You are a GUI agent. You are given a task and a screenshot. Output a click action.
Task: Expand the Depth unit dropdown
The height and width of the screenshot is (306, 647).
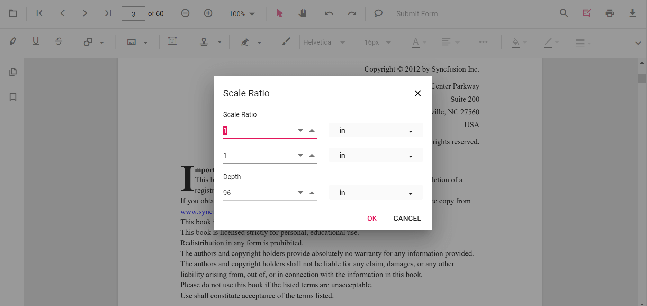[376, 193]
